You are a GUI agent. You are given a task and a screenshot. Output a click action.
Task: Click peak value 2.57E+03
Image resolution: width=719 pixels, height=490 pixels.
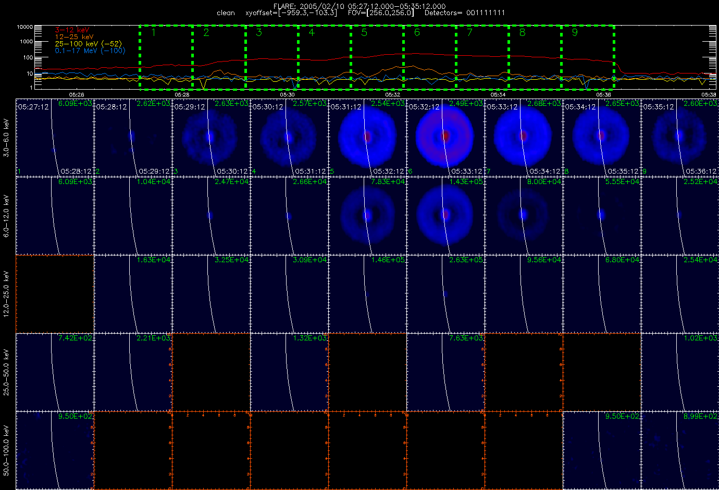pos(309,104)
